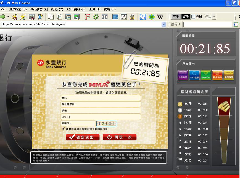Click the screen magnifier search icon

[x=77, y=17]
